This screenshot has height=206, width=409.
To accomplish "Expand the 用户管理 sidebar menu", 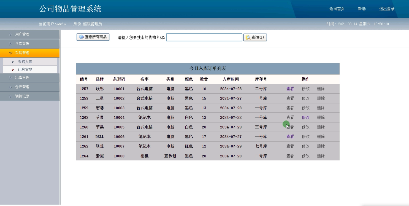I will (30, 34).
